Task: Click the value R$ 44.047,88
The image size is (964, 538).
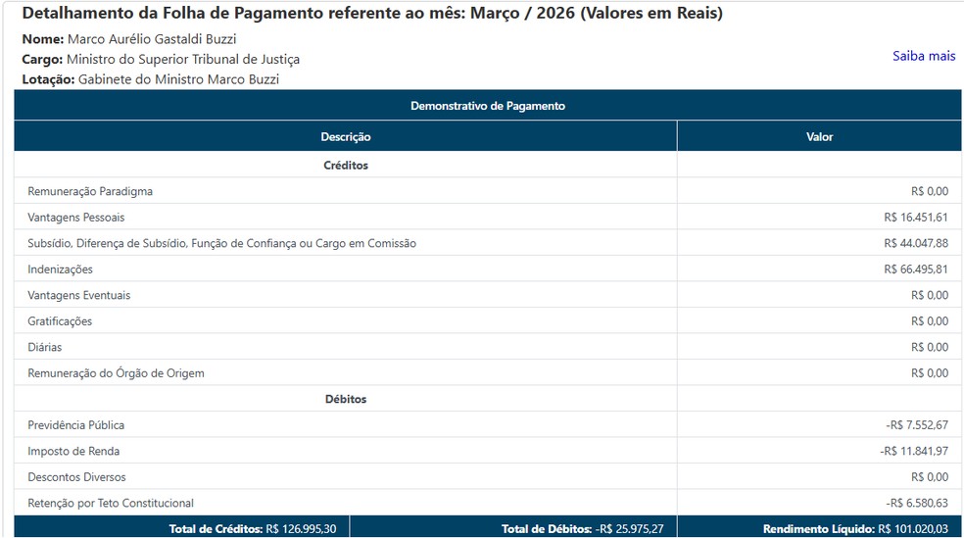Action: [916, 243]
